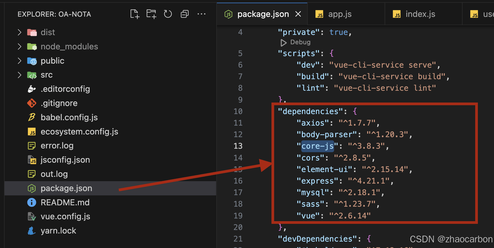Click the git icon beside .gitignore

coord(32,103)
